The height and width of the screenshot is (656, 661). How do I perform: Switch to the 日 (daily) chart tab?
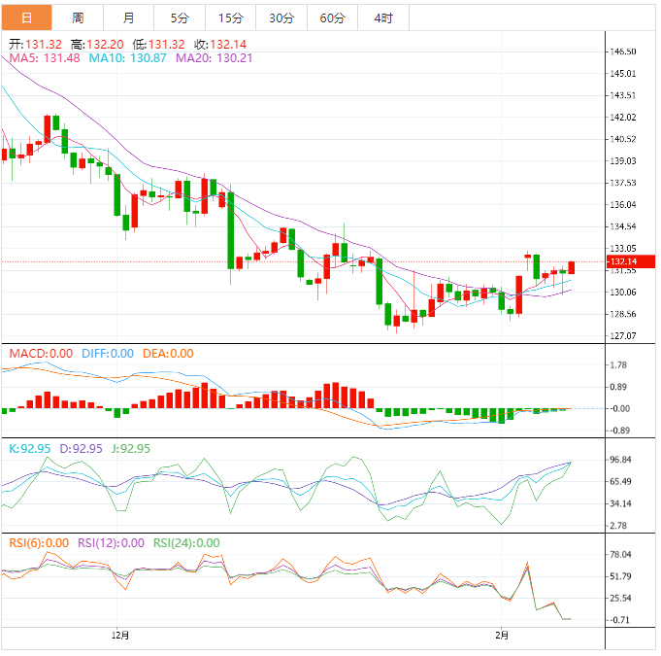[x=25, y=18]
